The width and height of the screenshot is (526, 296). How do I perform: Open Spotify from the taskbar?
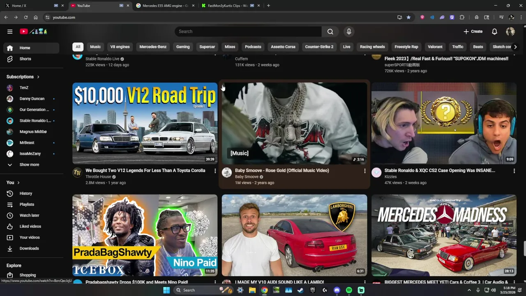click(x=349, y=290)
